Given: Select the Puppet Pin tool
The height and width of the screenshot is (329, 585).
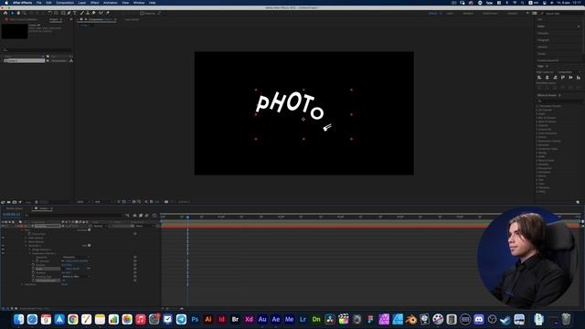Looking at the screenshot, I should 108,13.
